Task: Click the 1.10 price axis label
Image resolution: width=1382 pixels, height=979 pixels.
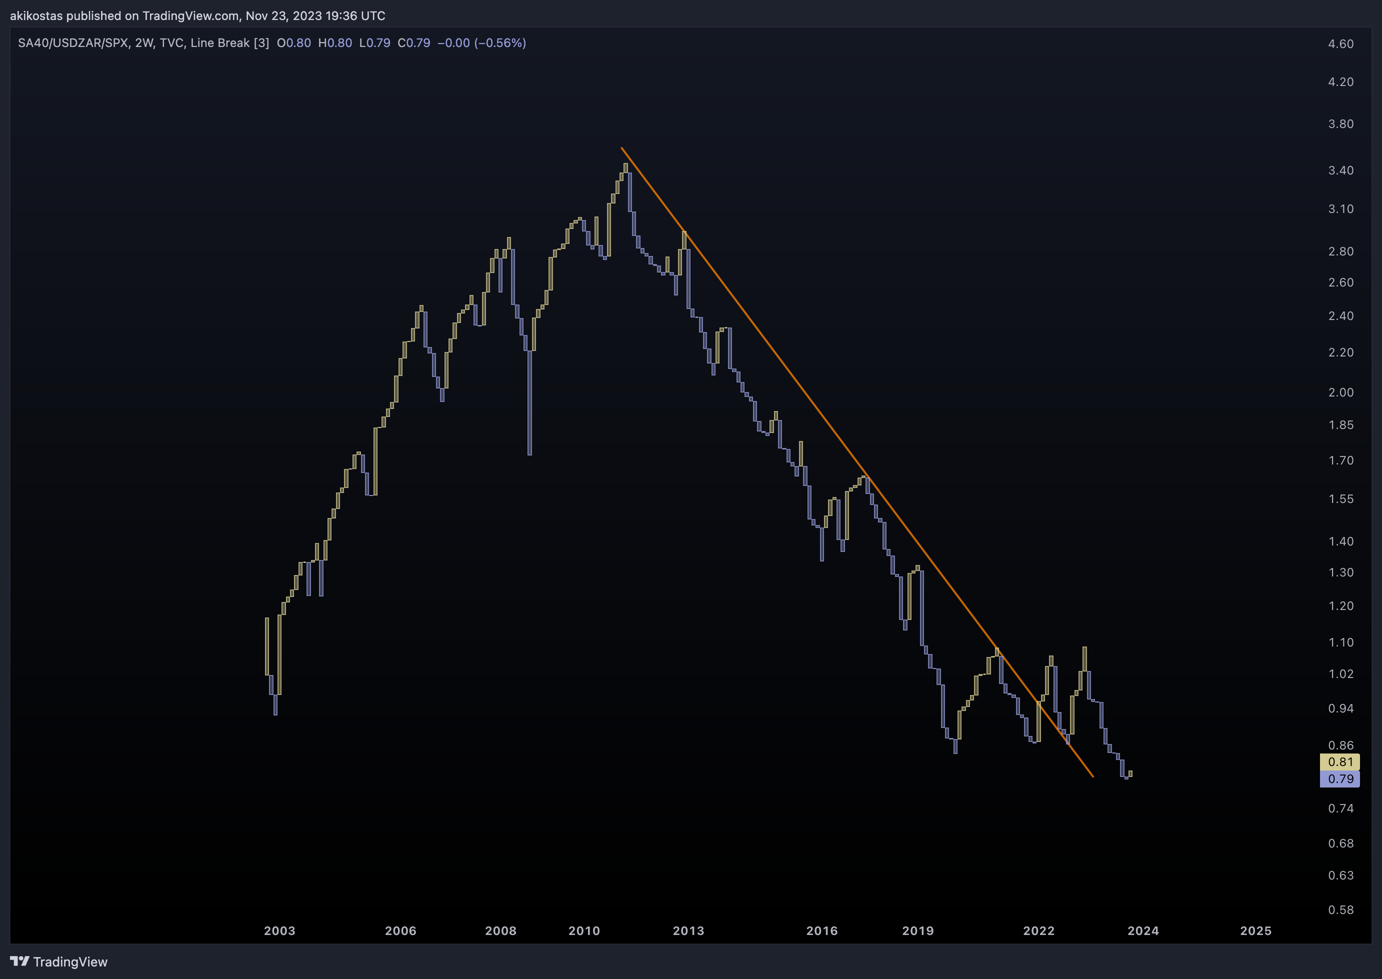Action: tap(1341, 642)
